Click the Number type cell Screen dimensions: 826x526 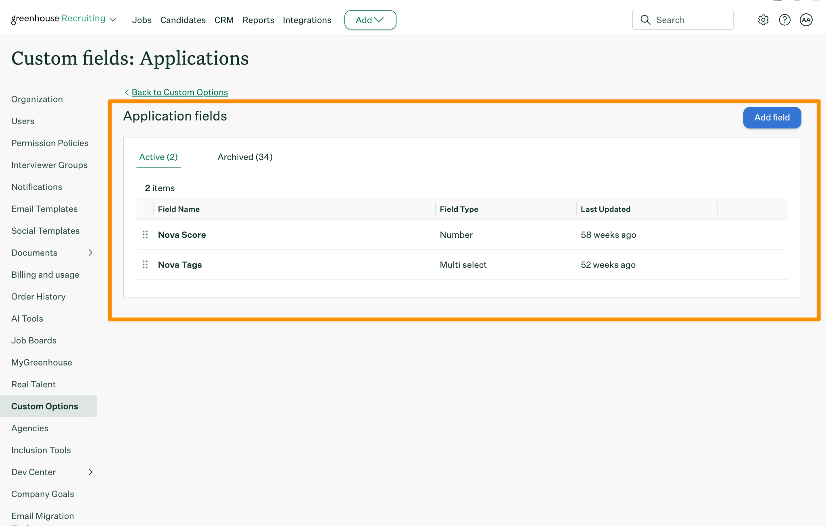pyautogui.click(x=456, y=235)
